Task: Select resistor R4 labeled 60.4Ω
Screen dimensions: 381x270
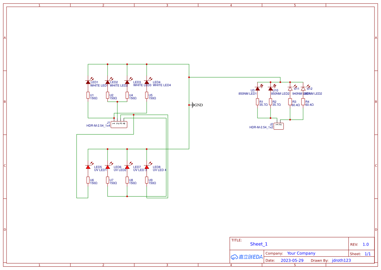Action: pos(303,102)
